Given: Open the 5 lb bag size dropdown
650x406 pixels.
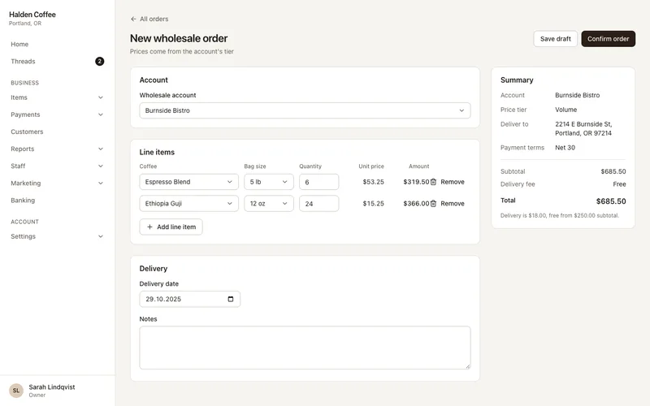Looking at the screenshot, I should click(x=269, y=182).
